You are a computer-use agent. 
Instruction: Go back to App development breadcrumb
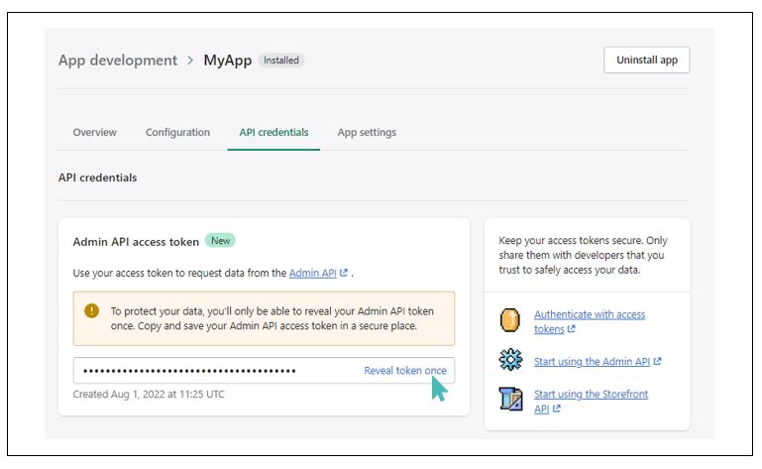click(x=118, y=60)
